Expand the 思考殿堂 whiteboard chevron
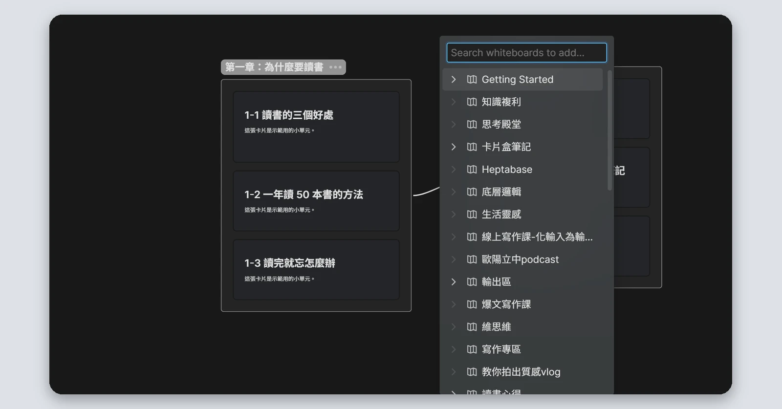The width and height of the screenshot is (782, 409). pos(454,124)
